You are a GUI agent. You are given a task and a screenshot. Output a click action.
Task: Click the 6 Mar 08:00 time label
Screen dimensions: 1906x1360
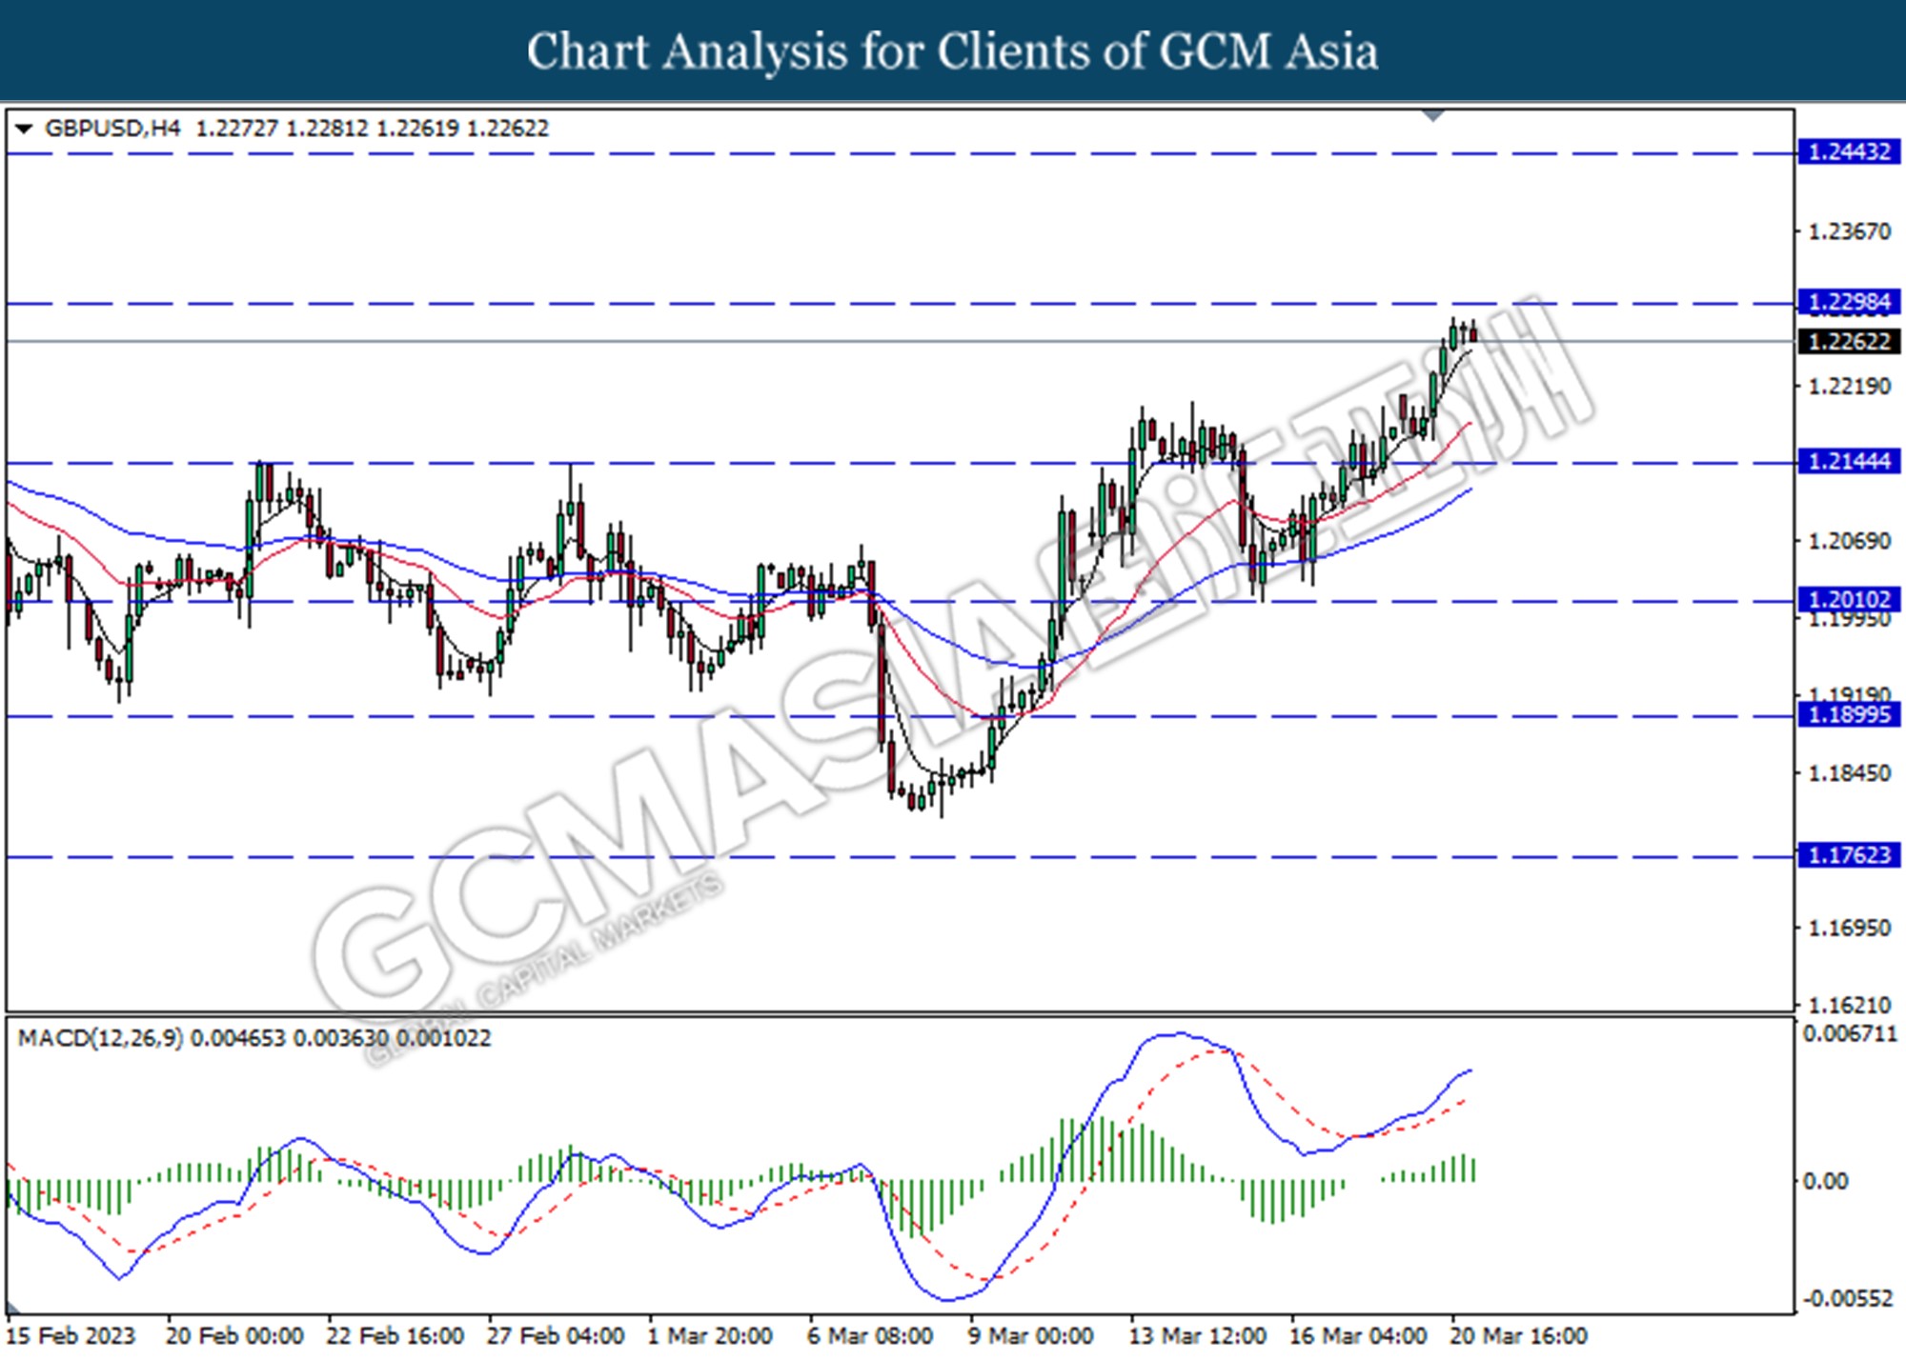point(870,1336)
